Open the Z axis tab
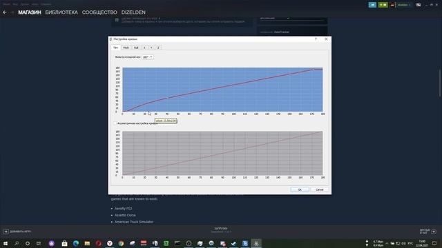The image size is (442, 248). tap(158, 48)
